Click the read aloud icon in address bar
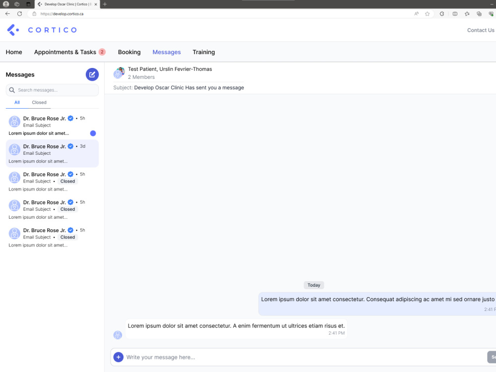 [416, 13]
